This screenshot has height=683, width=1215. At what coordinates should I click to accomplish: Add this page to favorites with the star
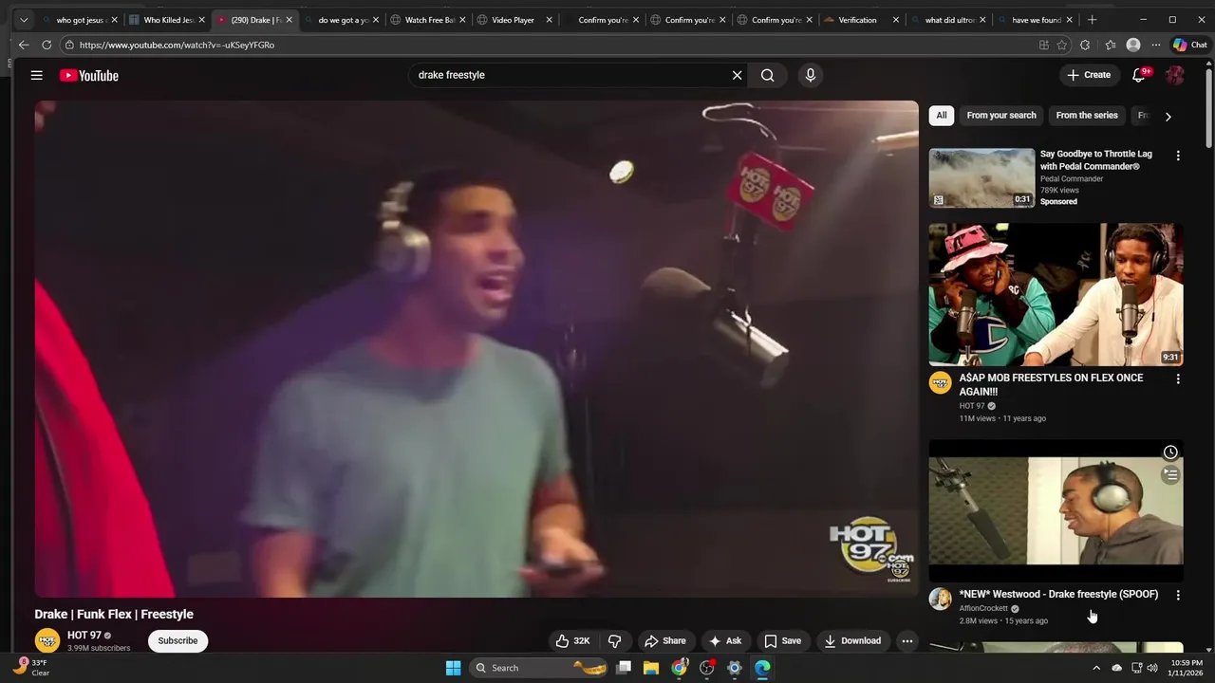pyautogui.click(x=1062, y=45)
